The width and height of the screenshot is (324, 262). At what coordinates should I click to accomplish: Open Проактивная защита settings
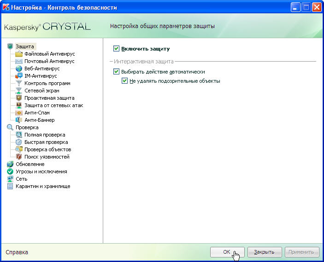(x=49, y=98)
